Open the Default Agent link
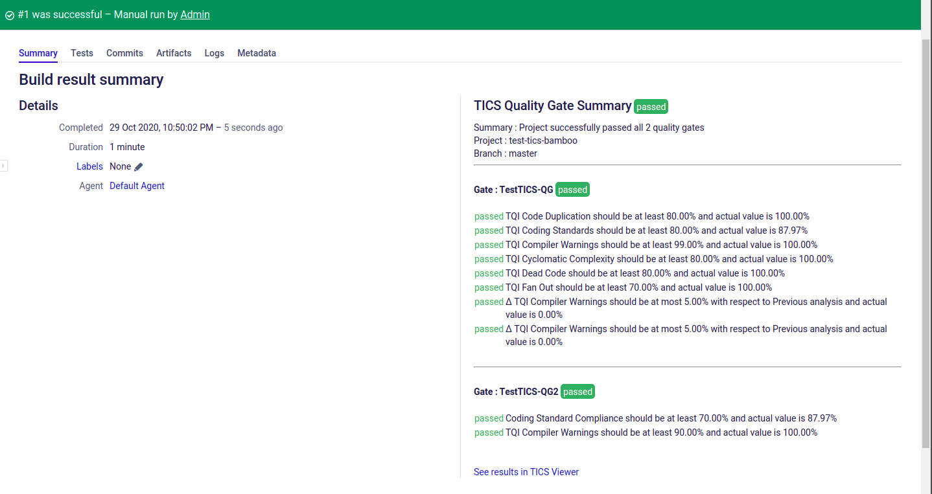932x494 pixels. 137,186
